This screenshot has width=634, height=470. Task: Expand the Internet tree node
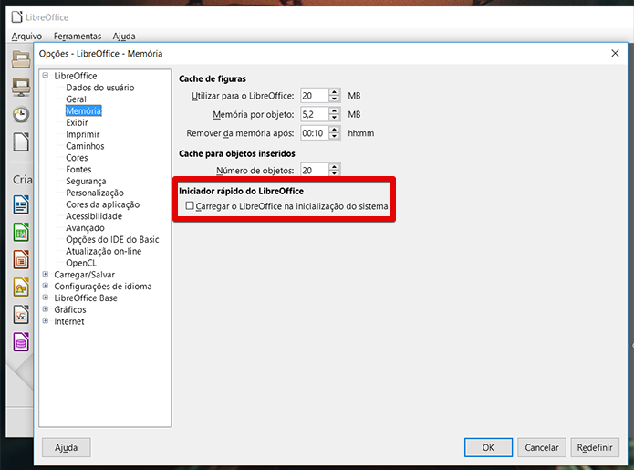[x=46, y=320]
